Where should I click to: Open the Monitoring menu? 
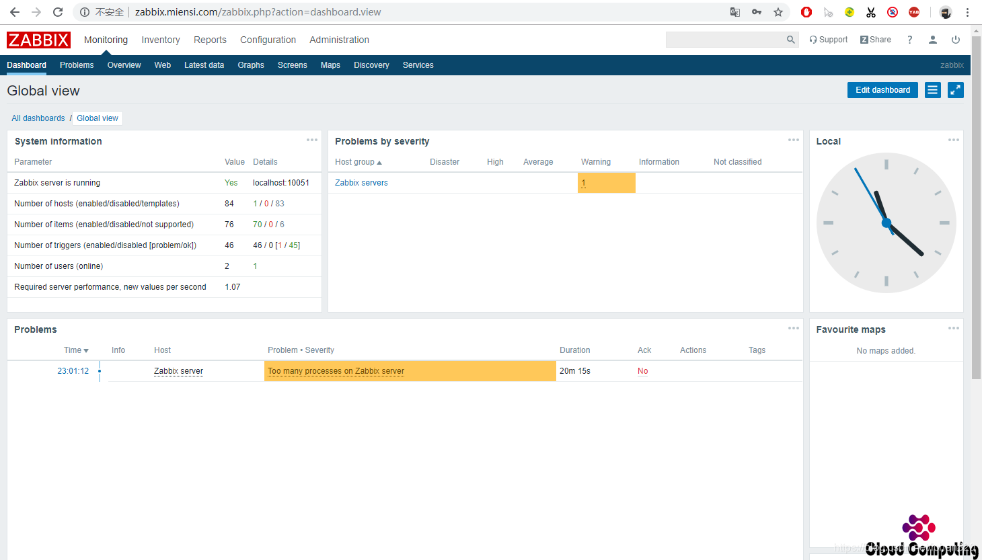pyautogui.click(x=106, y=40)
